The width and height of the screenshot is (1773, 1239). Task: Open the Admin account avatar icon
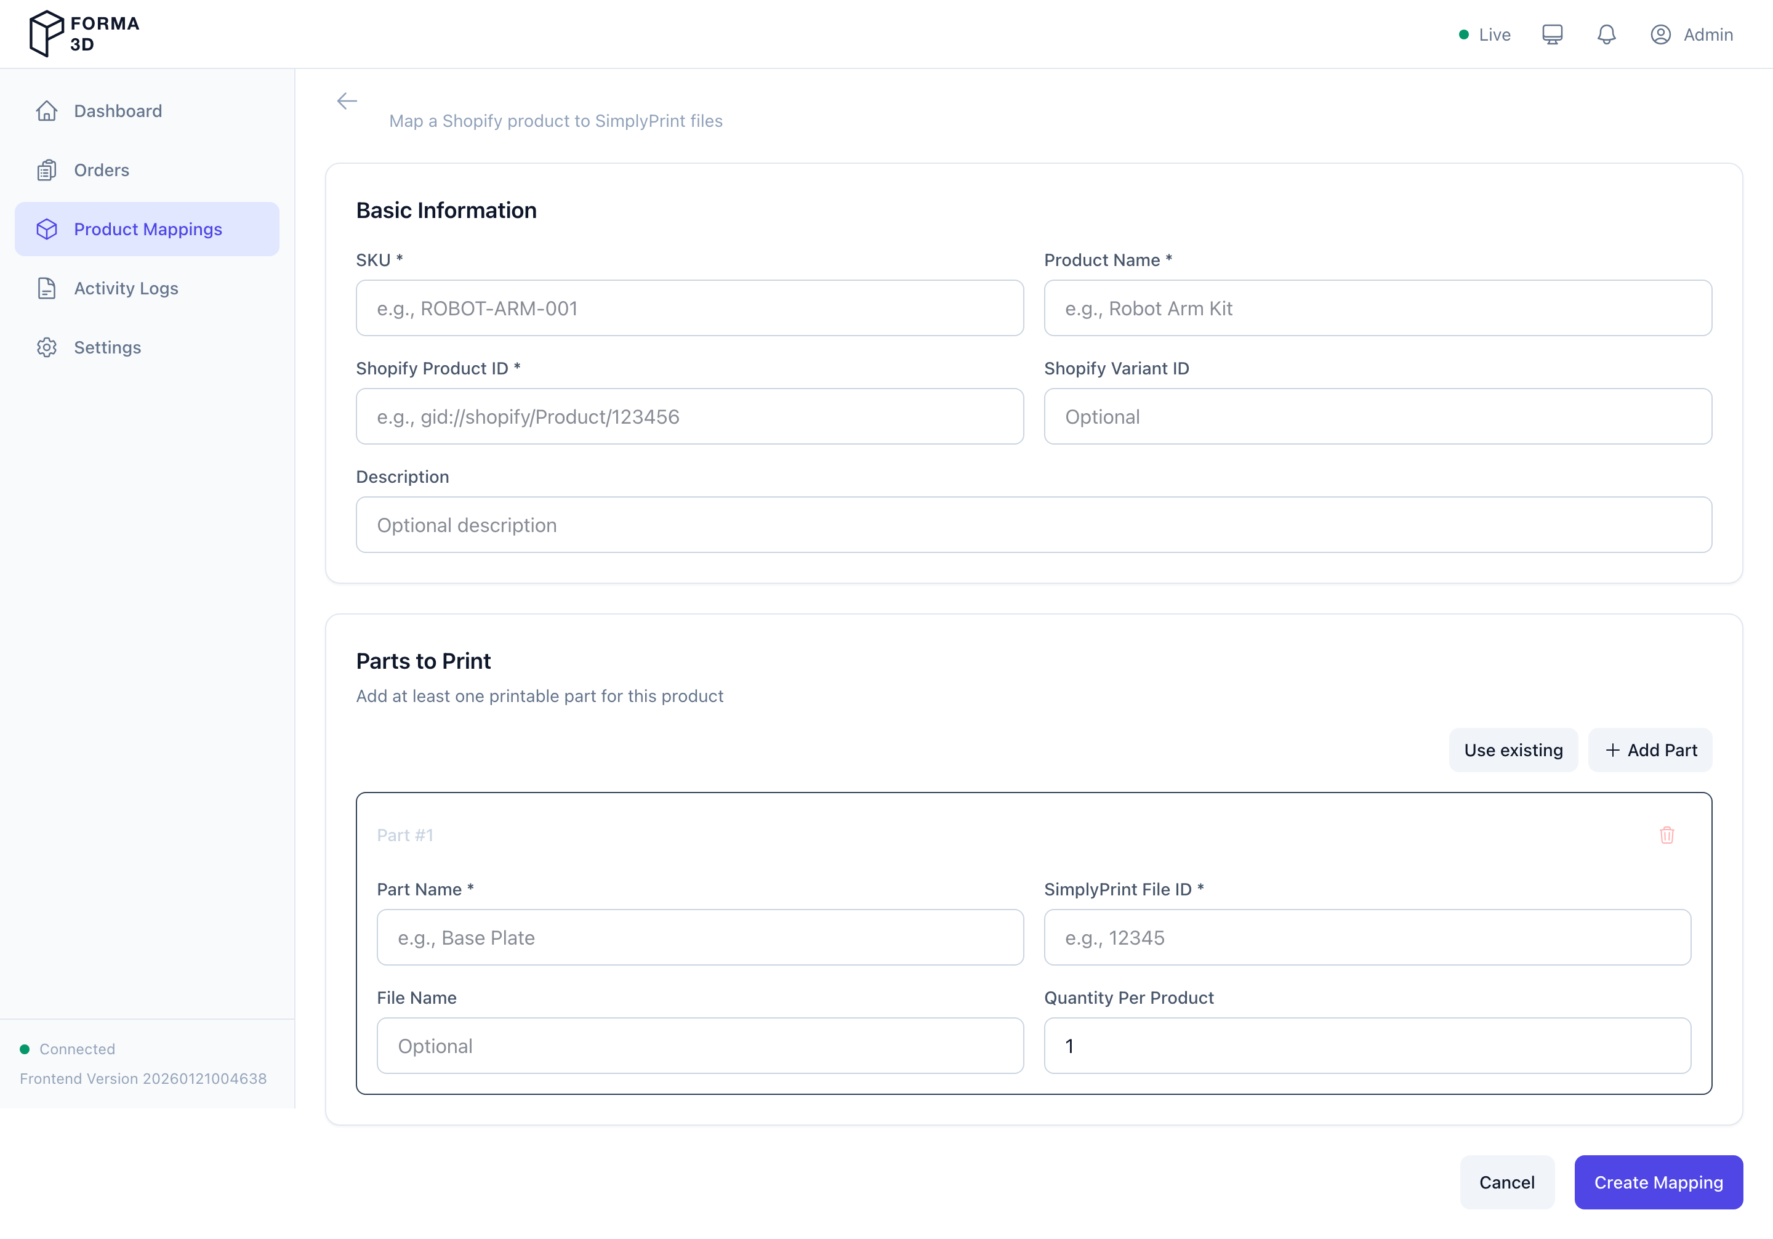pyautogui.click(x=1660, y=34)
